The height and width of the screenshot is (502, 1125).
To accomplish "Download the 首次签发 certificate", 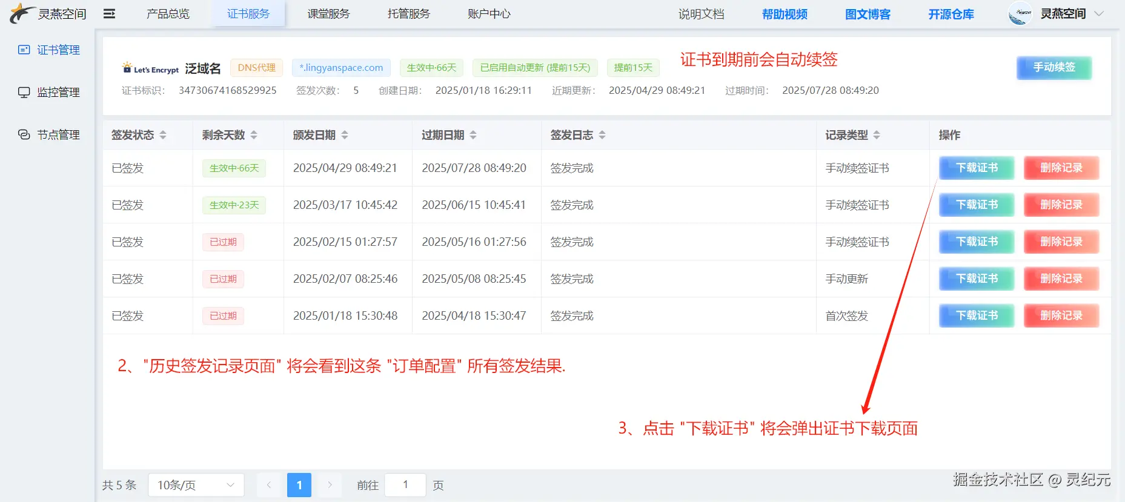I will (x=977, y=315).
